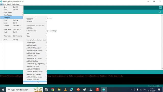Click editor scrollbar down arrow
The image size is (163, 92).
tap(162, 68)
